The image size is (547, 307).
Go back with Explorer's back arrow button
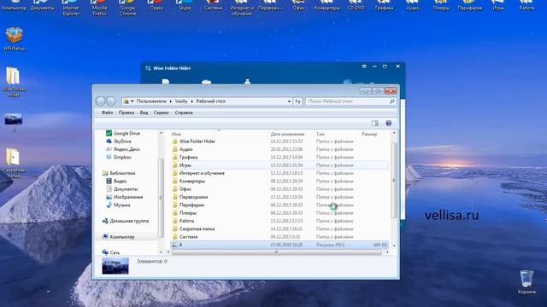coord(101,101)
